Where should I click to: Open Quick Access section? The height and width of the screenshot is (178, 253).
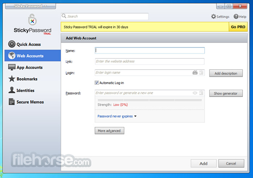[33, 44]
